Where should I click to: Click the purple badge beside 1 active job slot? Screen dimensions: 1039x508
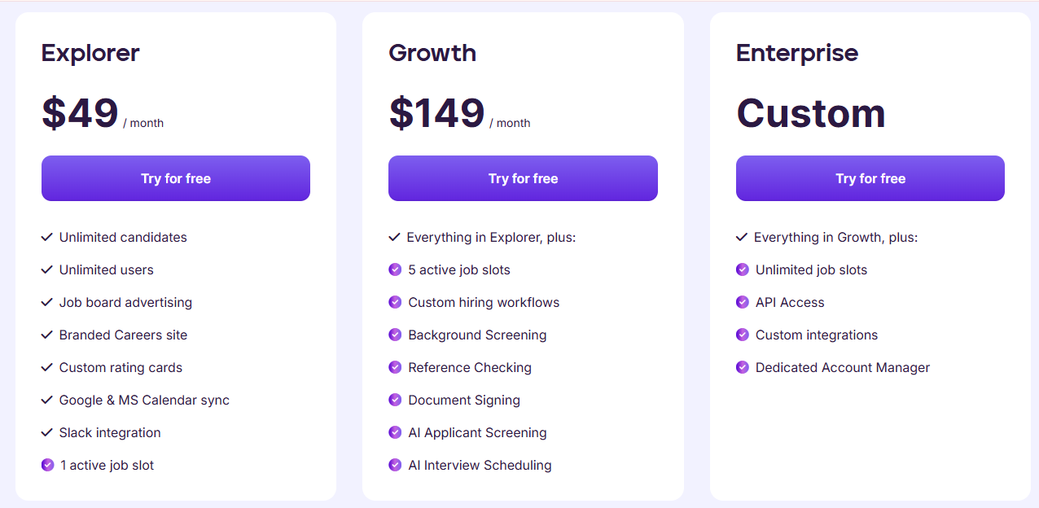[x=46, y=465]
